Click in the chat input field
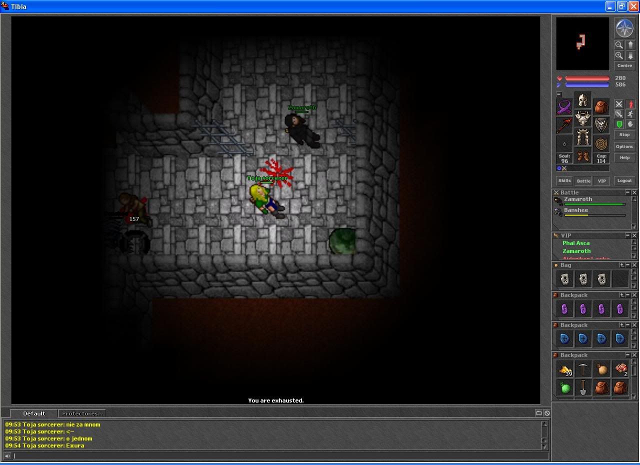 (281, 455)
